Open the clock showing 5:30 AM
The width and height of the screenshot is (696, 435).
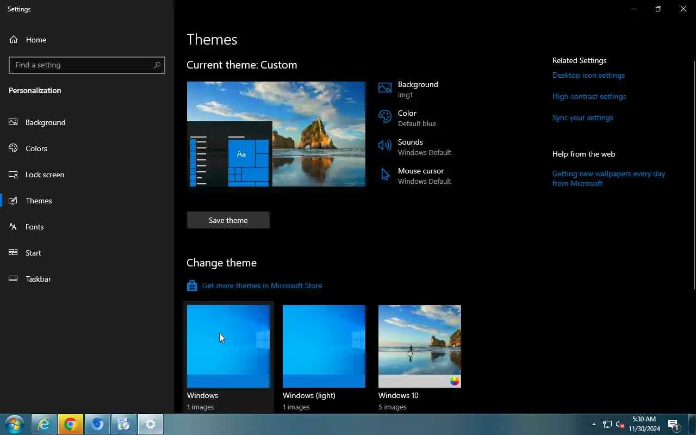[x=644, y=424]
